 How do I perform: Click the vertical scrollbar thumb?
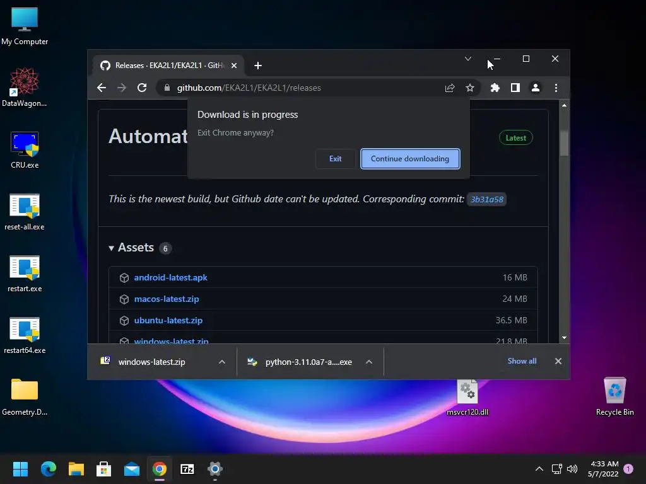coord(564,143)
